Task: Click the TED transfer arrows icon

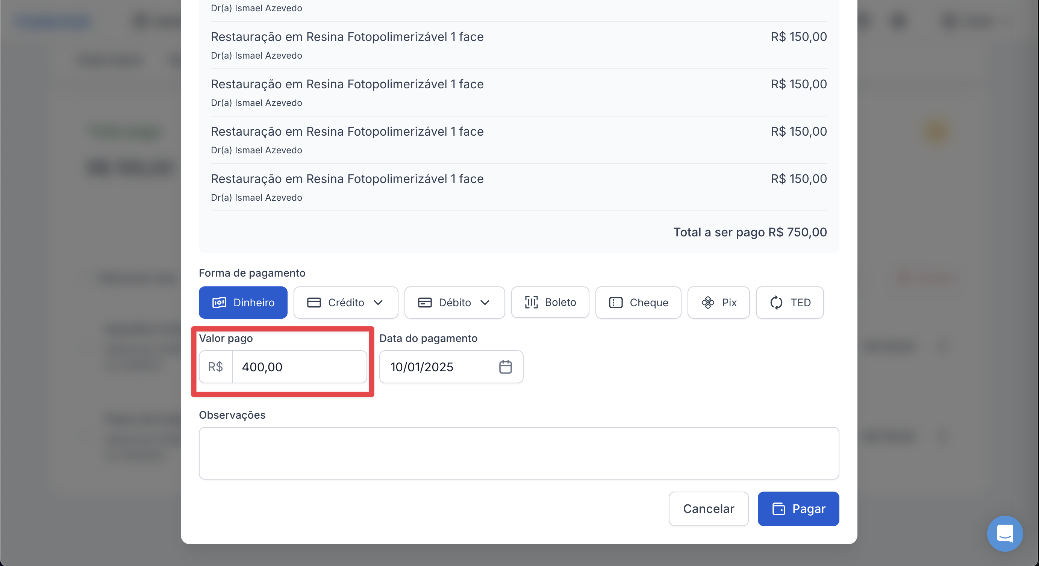Action: point(776,302)
